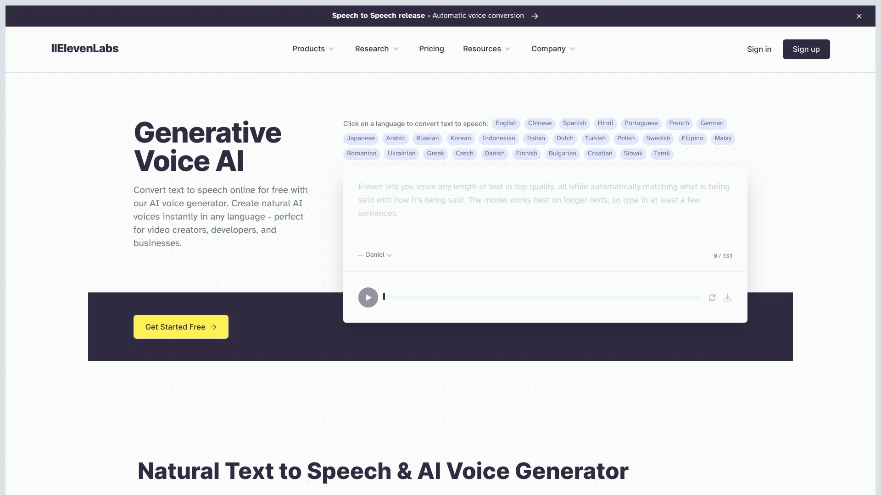The height and width of the screenshot is (495, 881).
Task: Click the ElevenLabs logo to go home
Action: coord(85,49)
